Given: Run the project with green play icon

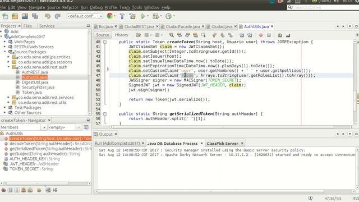Looking at the screenshot, I should (143, 16).
